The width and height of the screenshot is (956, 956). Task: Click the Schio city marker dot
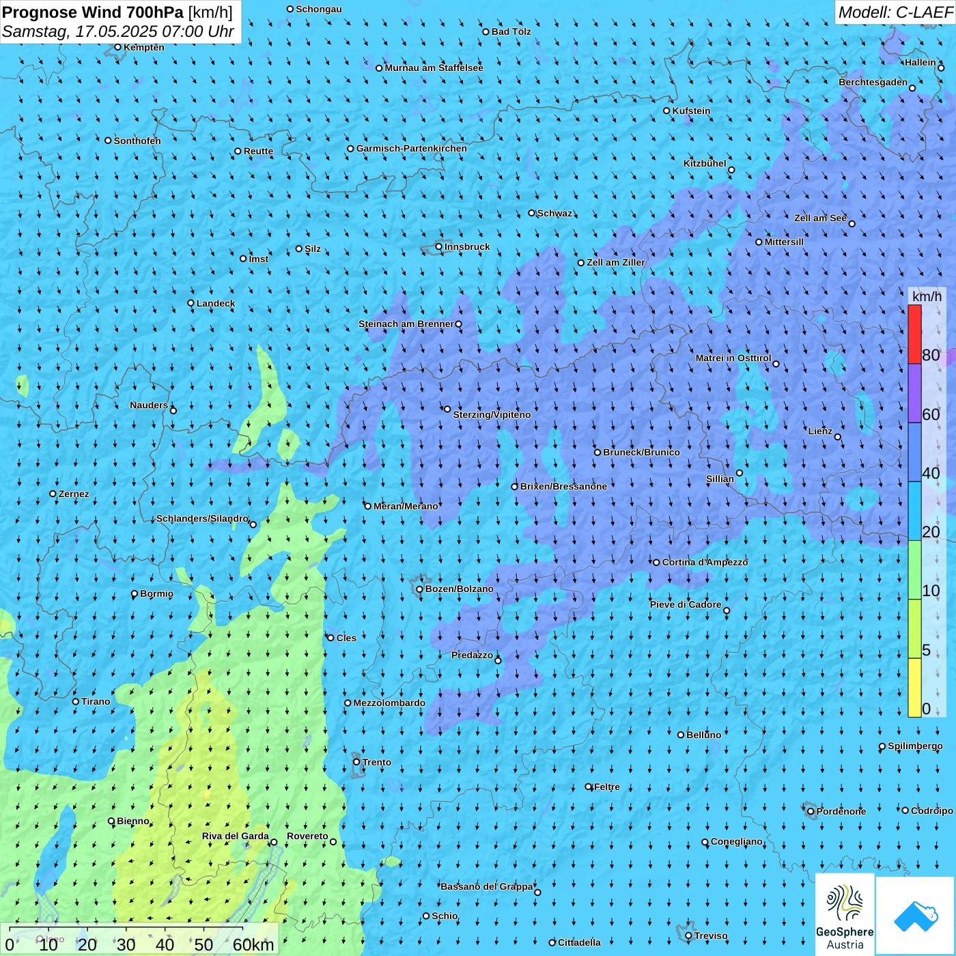click(426, 916)
